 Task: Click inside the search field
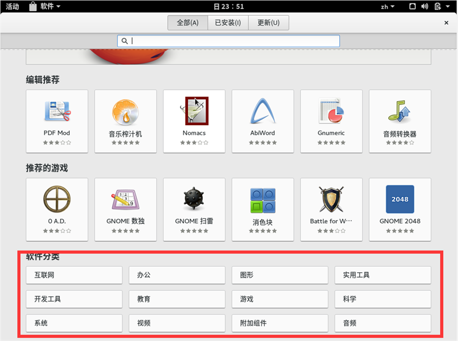(228, 40)
